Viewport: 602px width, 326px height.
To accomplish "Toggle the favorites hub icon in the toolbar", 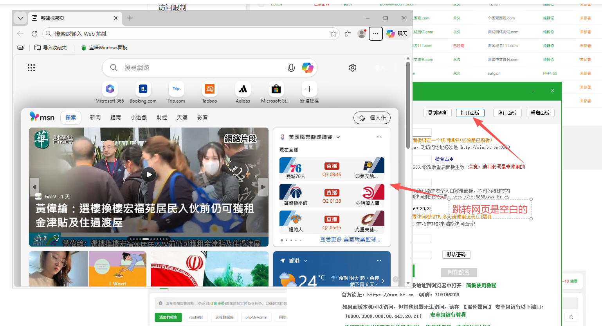I will 347,34.
